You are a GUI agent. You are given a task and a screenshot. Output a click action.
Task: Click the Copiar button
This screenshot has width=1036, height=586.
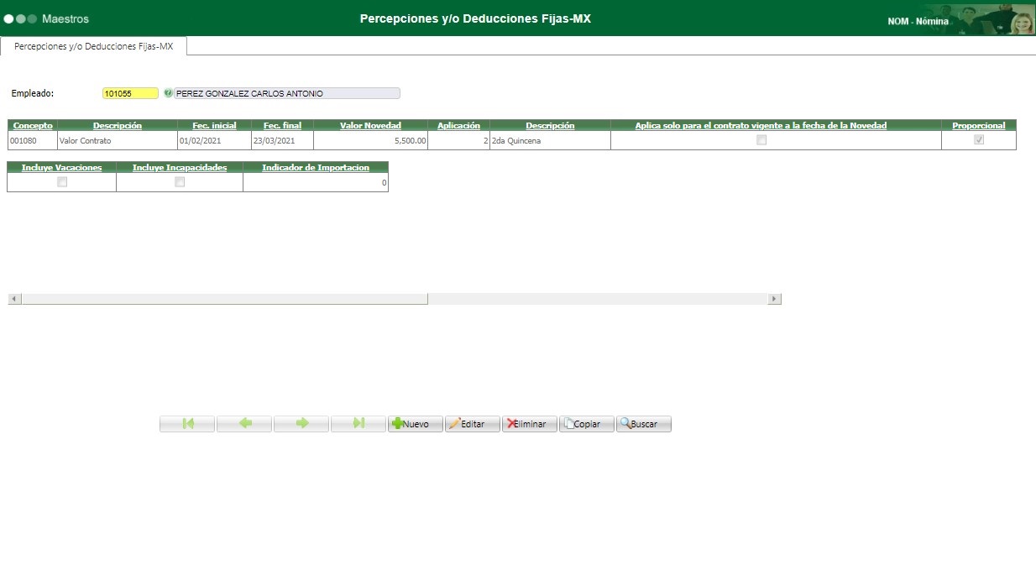click(x=587, y=424)
